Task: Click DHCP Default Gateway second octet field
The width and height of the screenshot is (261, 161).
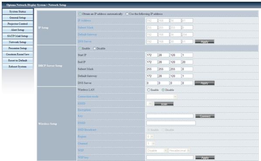Action: tap(164, 76)
